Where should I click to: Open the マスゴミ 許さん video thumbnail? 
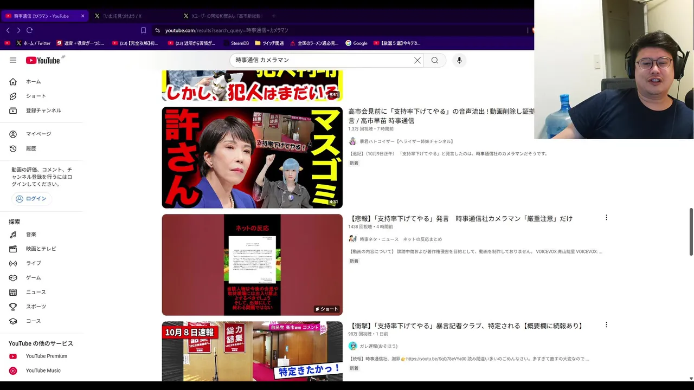point(252,158)
